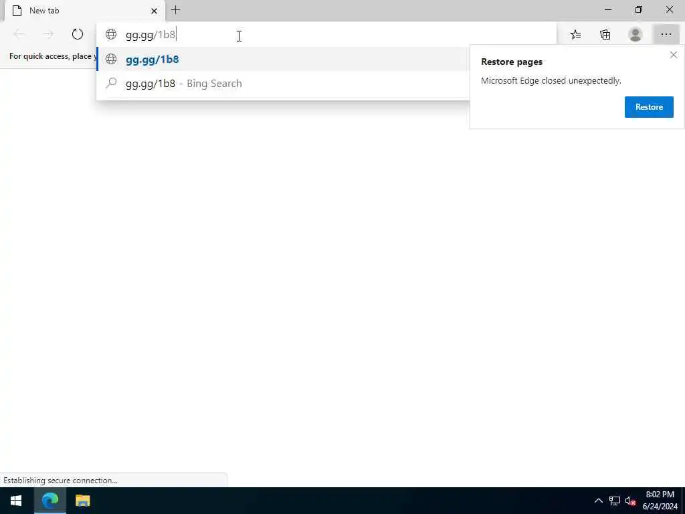Choose the gg.gg/1b8 URL suggestion

pyautogui.click(x=283, y=59)
